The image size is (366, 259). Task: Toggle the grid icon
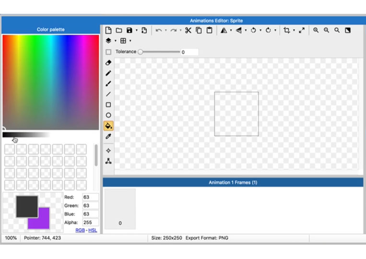(x=123, y=41)
